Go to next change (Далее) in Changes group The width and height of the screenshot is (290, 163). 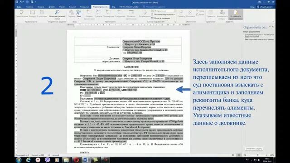point(200,14)
